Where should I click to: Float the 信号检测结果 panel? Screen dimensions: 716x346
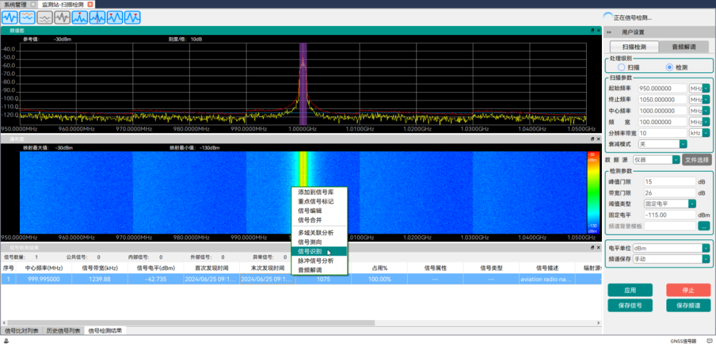[593, 247]
